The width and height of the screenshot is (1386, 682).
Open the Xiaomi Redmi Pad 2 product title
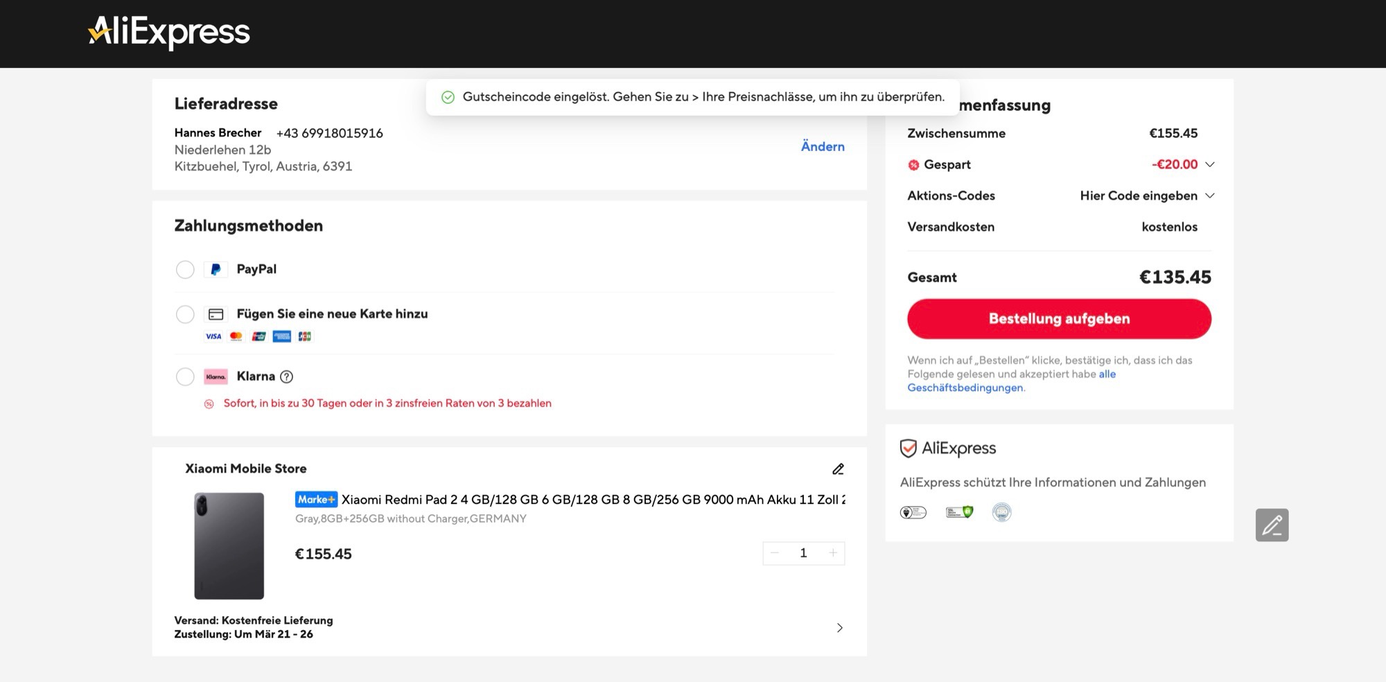[593, 500]
